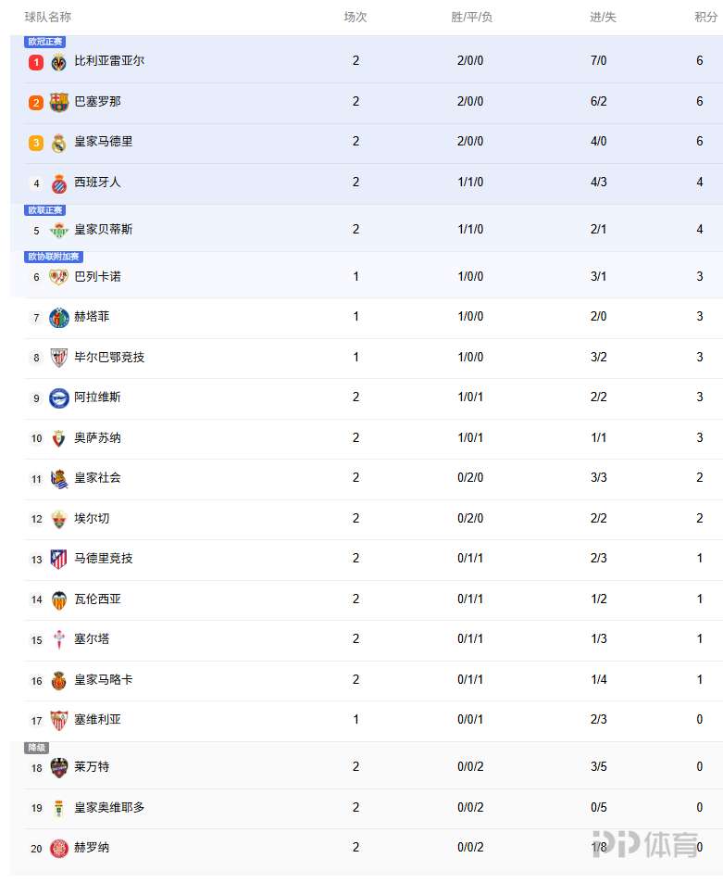Image resolution: width=723 pixels, height=883 pixels.
Task: Click the Sevilla (塞维利亚) club crest
Action: [x=59, y=720]
